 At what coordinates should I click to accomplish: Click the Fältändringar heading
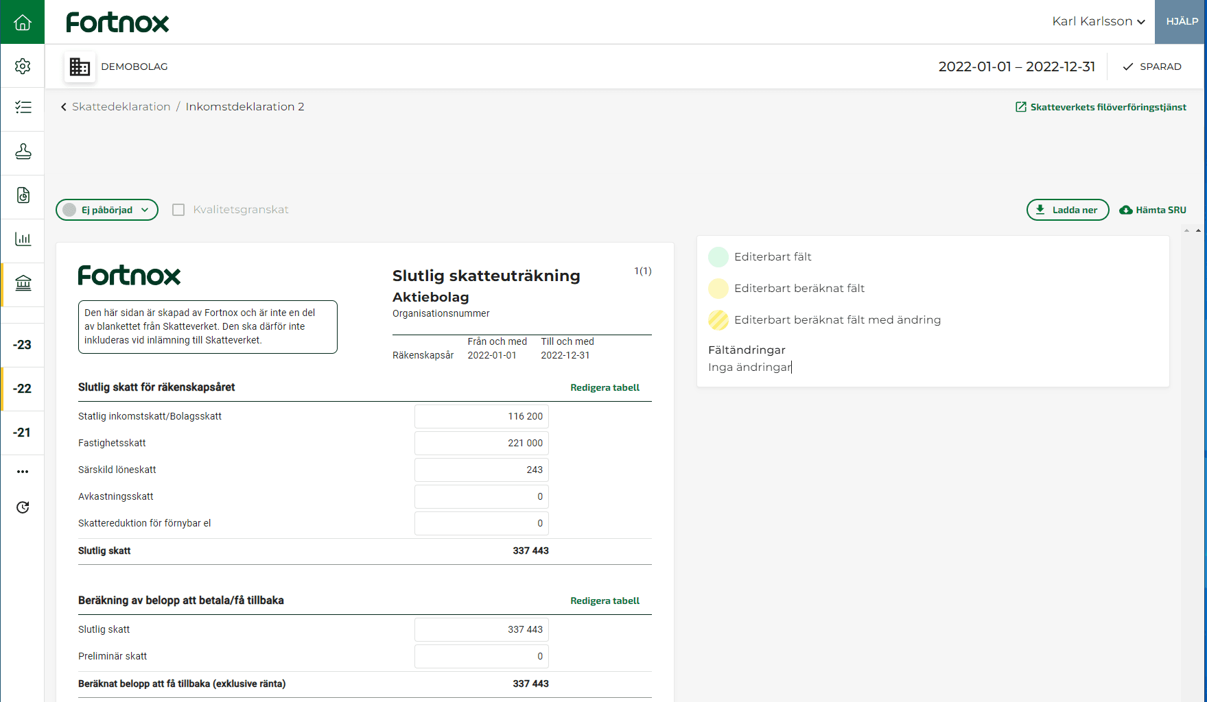point(747,350)
